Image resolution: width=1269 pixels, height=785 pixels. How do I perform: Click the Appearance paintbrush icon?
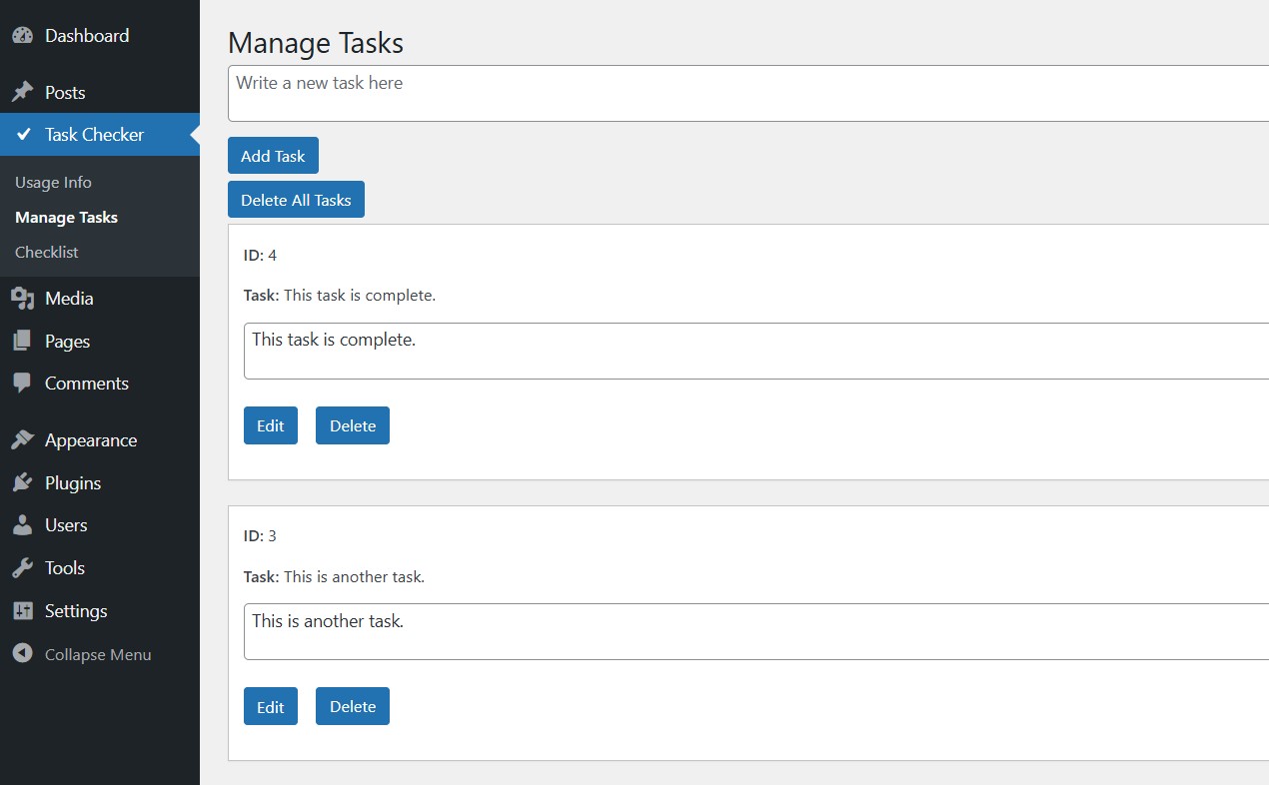[x=22, y=440]
